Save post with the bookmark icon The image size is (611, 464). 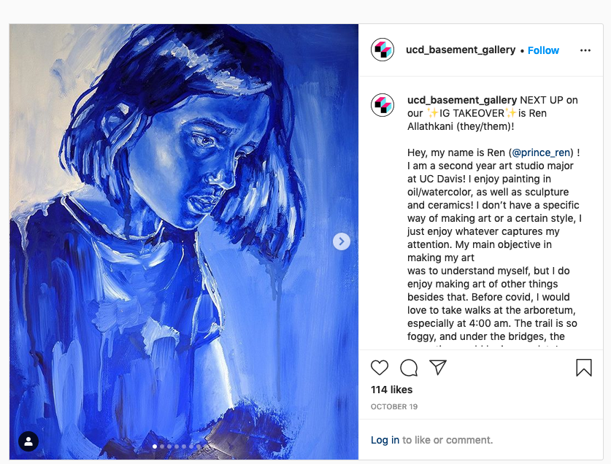pyautogui.click(x=584, y=368)
